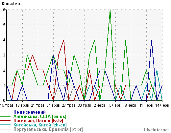
Task: Select the Португальська, Бразилія [pt-br] legend label
Action: (48, 129)
